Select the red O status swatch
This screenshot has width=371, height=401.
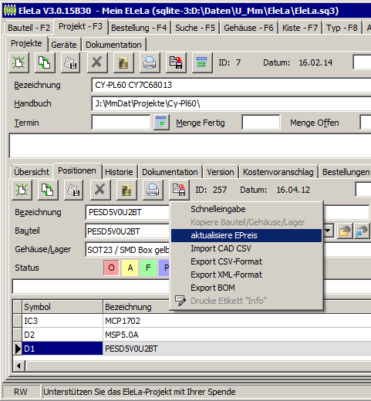[111, 268]
